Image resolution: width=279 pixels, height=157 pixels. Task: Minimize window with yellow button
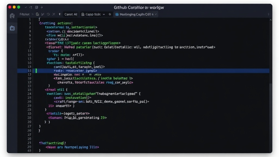[14, 7]
